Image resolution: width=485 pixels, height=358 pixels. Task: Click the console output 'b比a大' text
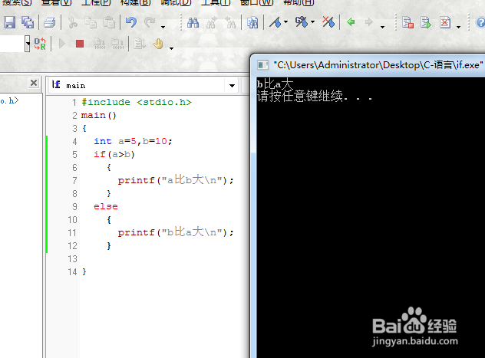point(275,84)
